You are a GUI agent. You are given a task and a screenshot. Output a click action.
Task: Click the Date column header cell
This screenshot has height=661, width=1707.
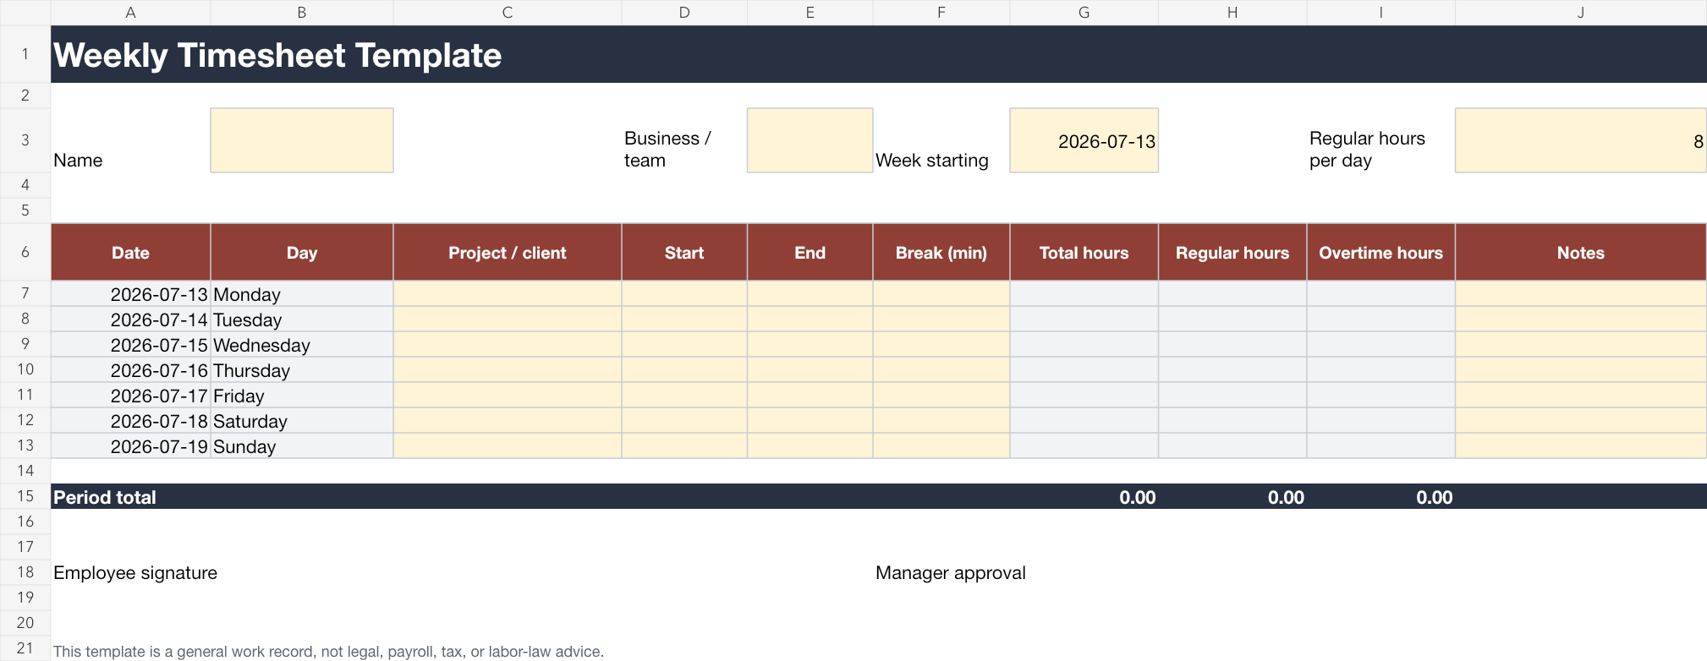coord(130,252)
